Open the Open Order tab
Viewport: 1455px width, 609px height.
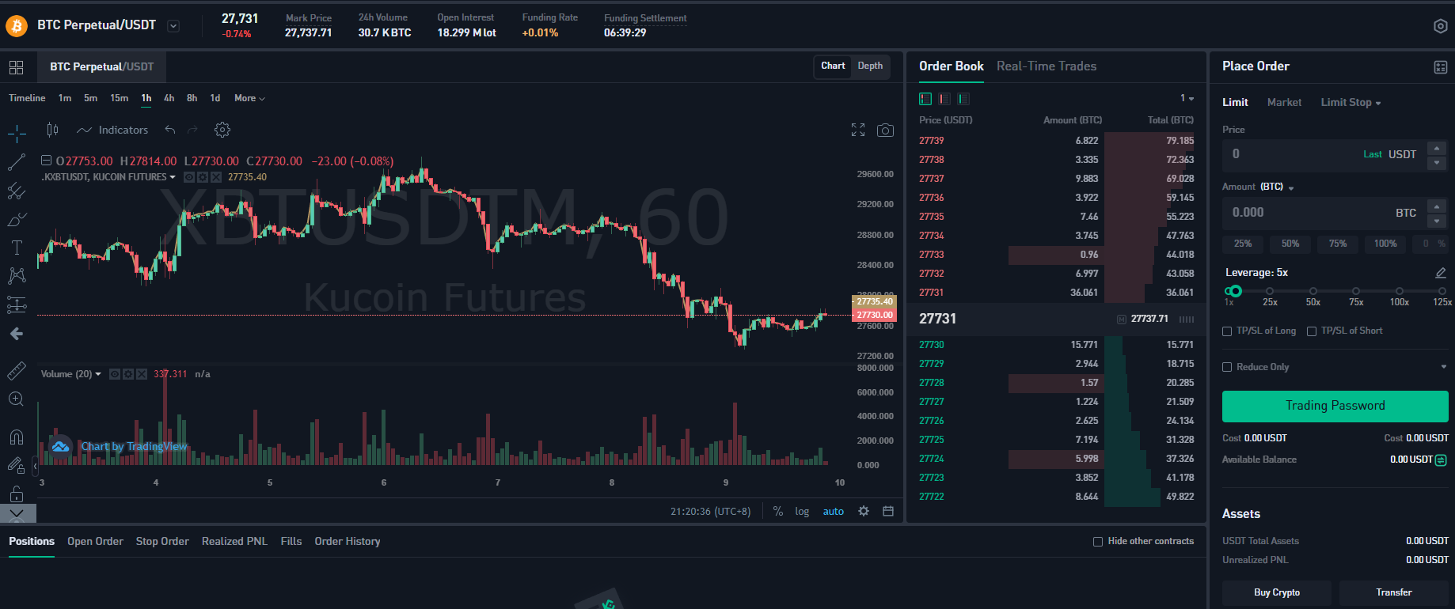click(x=95, y=542)
